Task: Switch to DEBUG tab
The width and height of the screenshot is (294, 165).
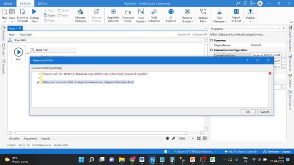Action: tap(43, 4)
